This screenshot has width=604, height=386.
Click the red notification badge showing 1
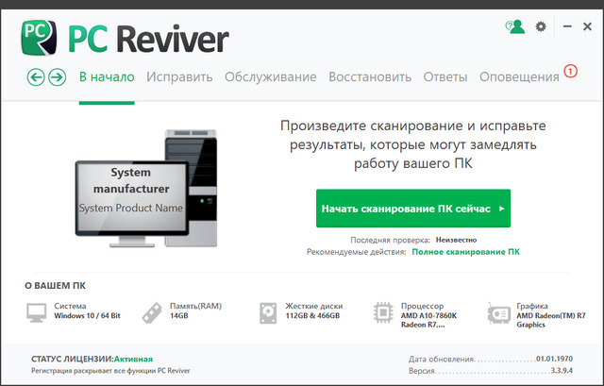click(570, 72)
